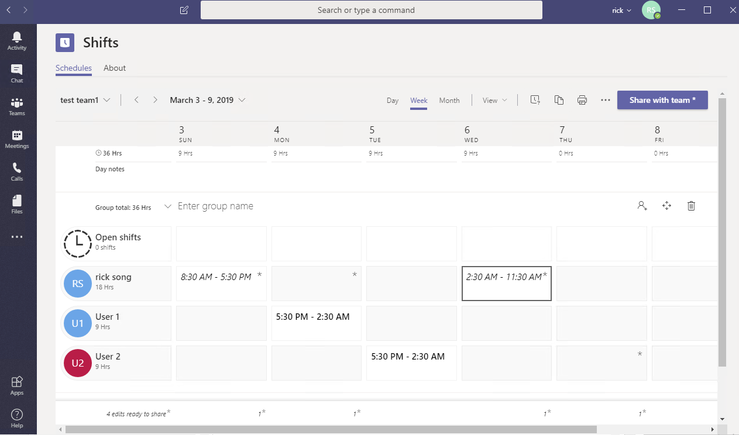Select rick song's Wednesday shift

coord(506,283)
